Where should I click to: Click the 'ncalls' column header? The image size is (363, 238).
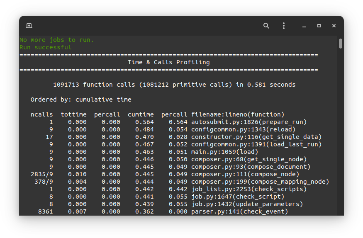pos(41,114)
